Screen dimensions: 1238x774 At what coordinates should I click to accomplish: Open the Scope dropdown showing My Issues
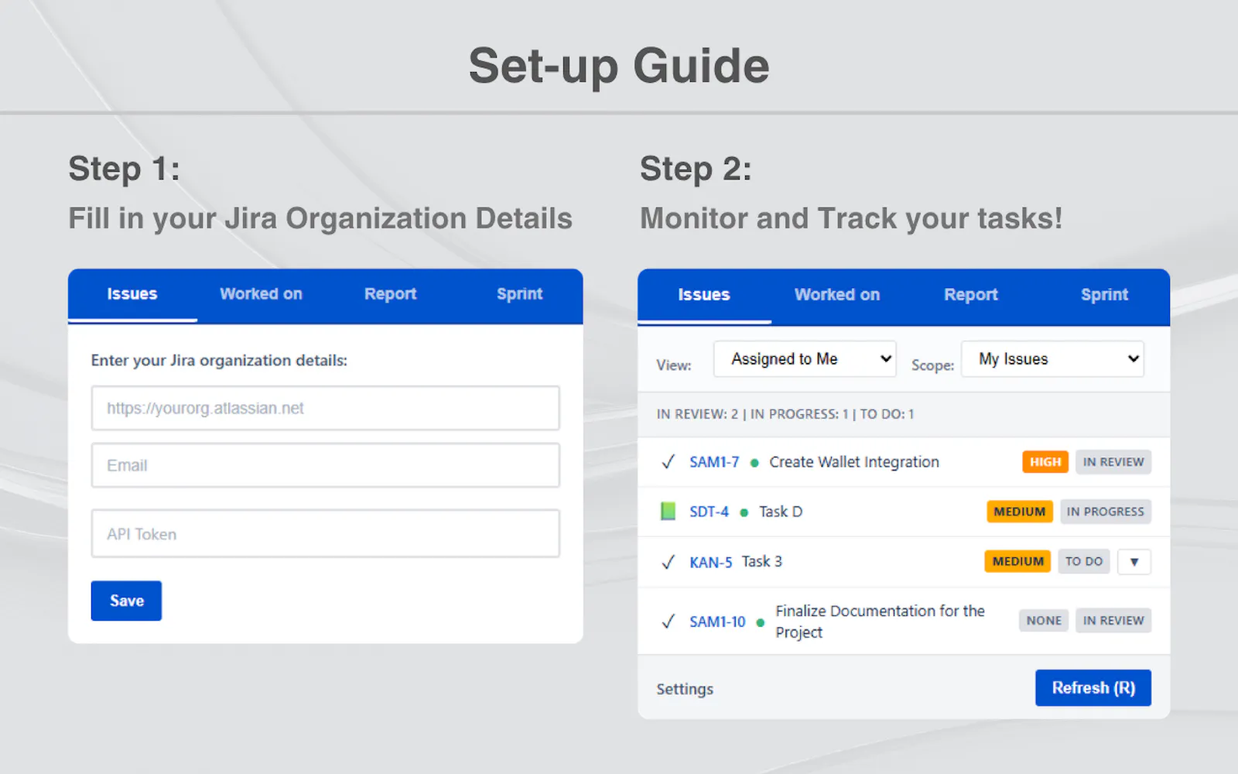point(1052,359)
